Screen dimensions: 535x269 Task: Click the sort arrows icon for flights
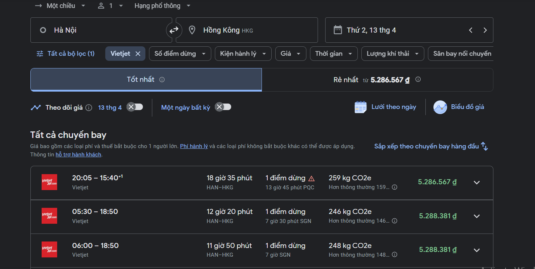click(x=484, y=147)
